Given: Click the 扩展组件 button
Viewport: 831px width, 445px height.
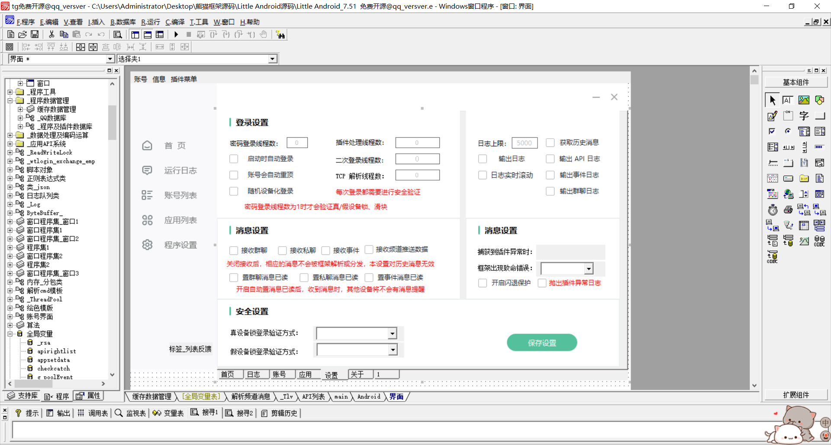Looking at the screenshot, I should 796,395.
